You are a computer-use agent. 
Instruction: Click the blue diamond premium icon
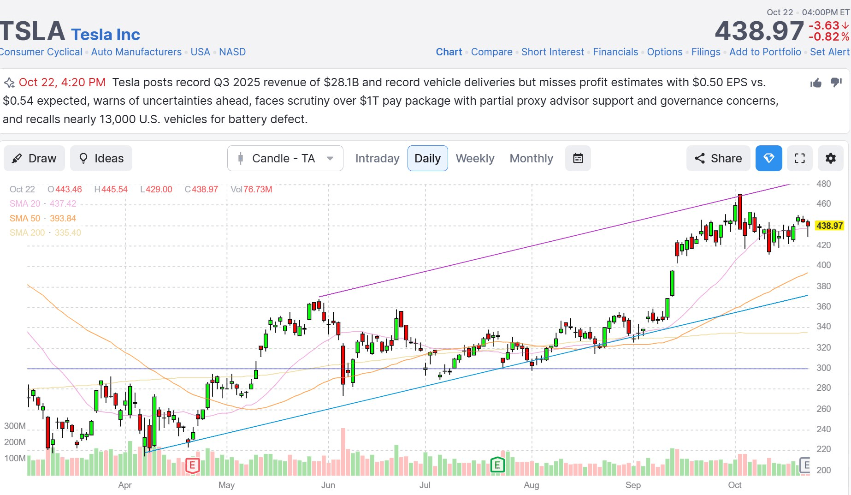768,158
